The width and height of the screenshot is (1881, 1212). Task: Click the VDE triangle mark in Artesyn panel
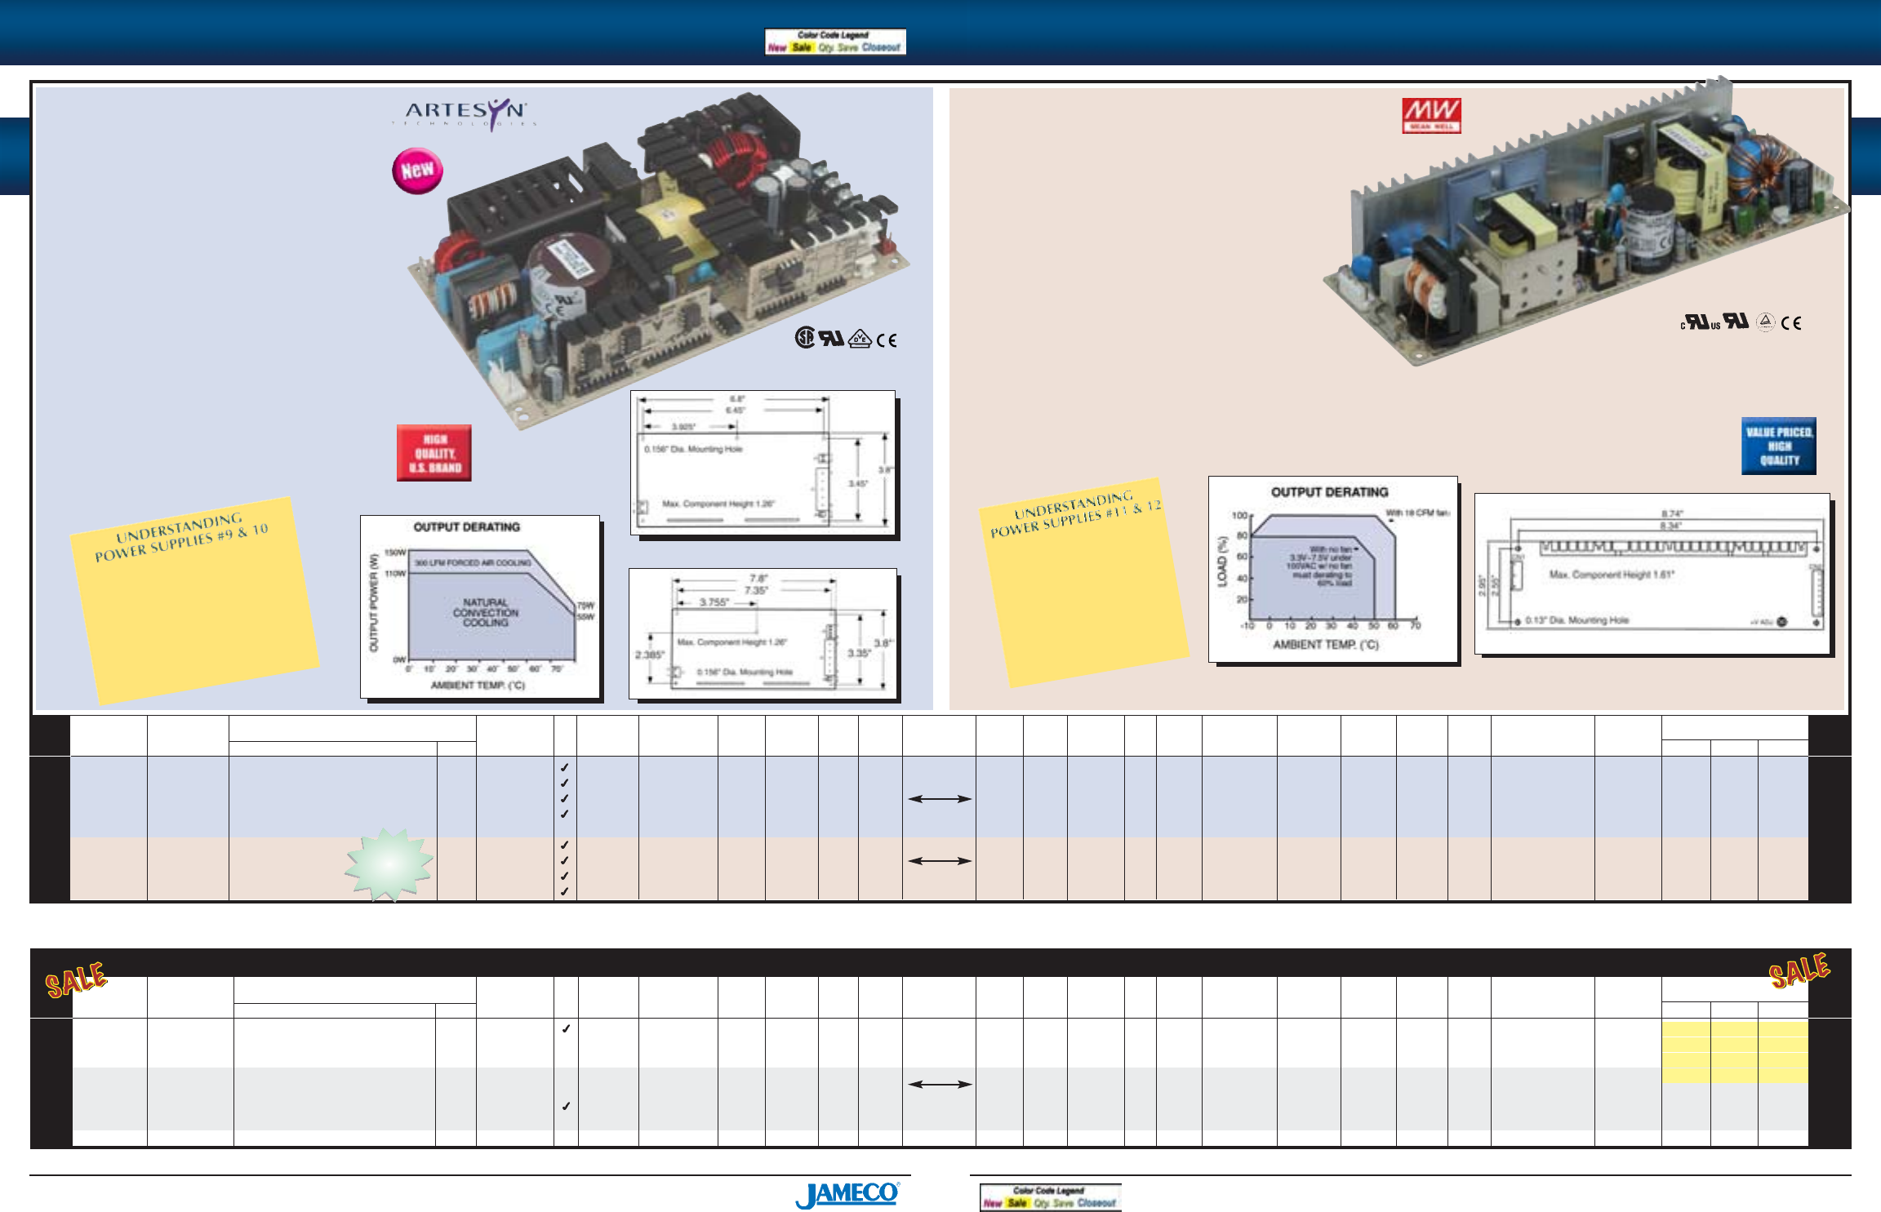tap(860, 340)
